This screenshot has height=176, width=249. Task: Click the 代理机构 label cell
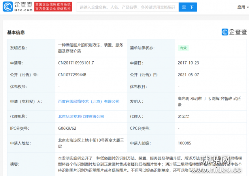pyautogui.click(x=31, y=116)
